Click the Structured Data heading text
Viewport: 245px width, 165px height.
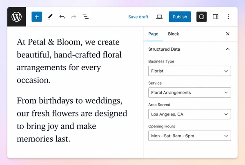click(x=164, y=49)
